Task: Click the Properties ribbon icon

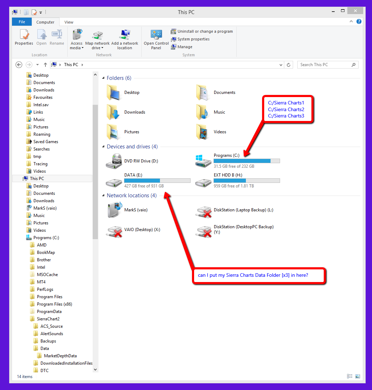Action: (24, 37)
